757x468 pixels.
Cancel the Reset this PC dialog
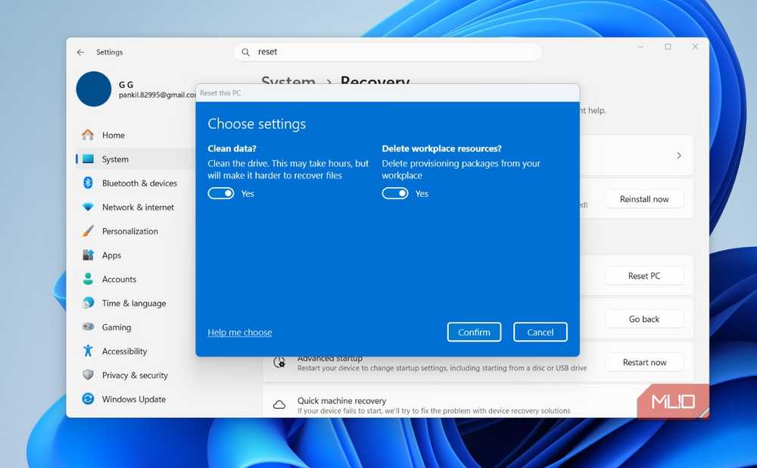(540, 332)
